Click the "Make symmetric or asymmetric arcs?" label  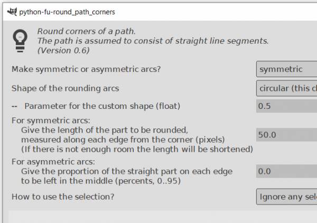coord(86,69)
